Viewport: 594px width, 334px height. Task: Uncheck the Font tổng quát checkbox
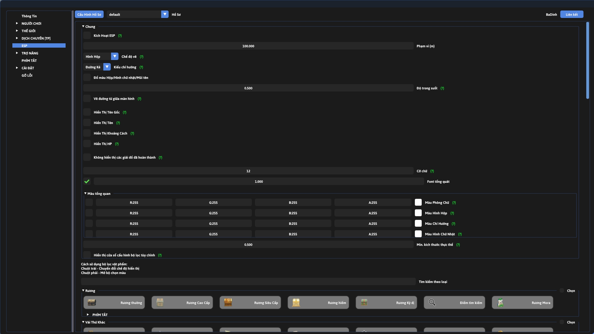pyautogui.click(x=87, y=182)
